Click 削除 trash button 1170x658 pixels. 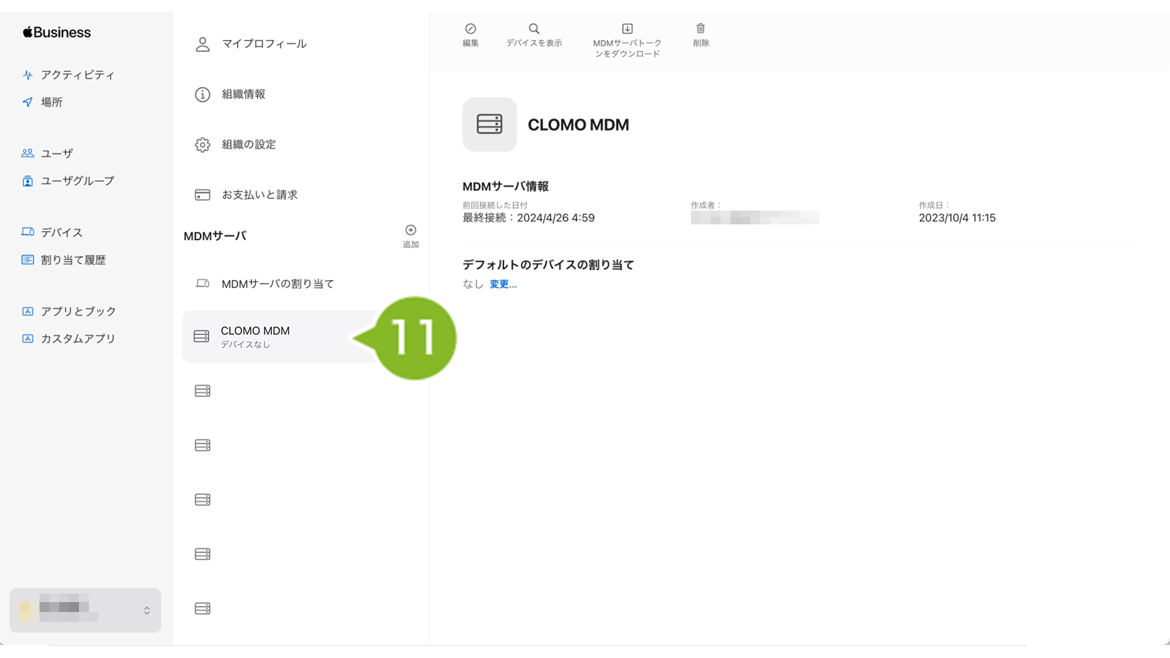pos(701,35)
